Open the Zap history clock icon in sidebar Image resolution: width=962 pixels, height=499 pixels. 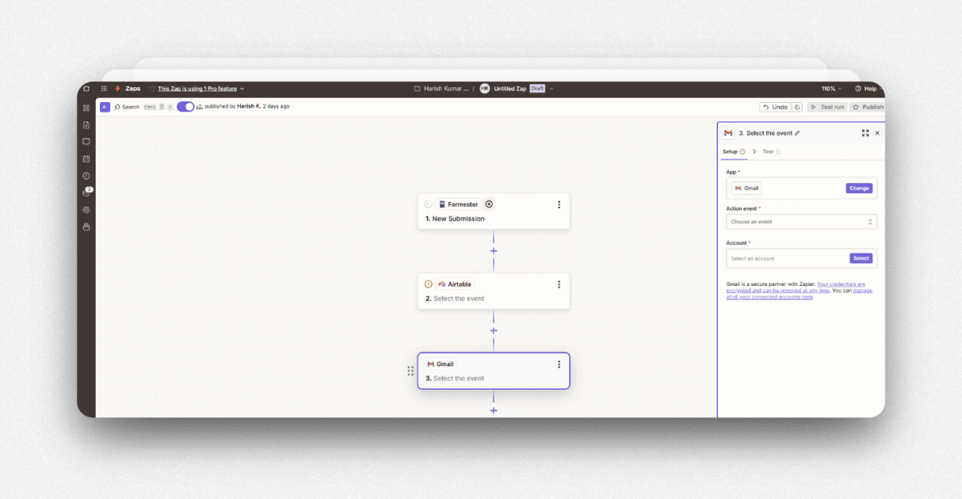coord(86,176)
